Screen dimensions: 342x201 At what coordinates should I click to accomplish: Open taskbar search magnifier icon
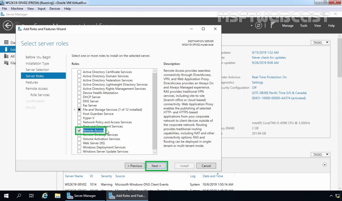(19, 196)
